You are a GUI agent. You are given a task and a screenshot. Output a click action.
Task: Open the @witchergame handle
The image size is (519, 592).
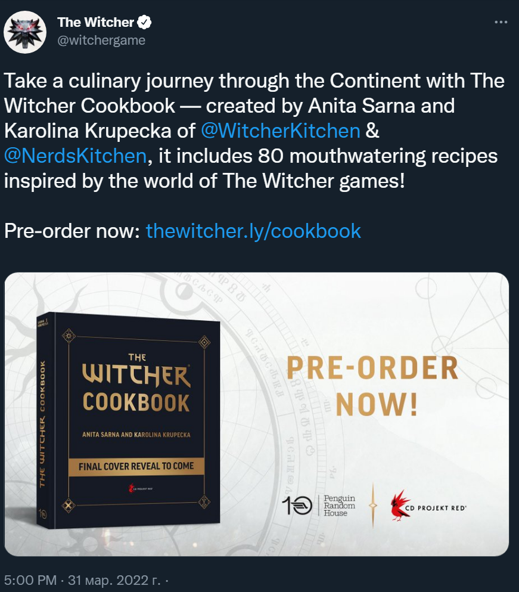(x=101, y=40)
